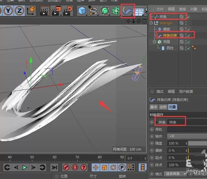Step back one frame

[16, 167]
